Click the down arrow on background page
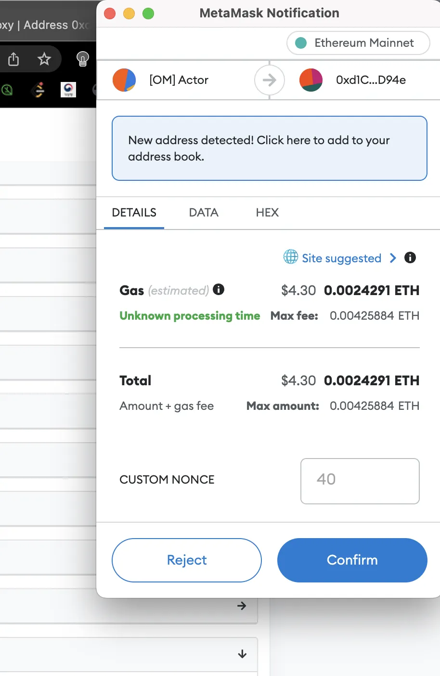 242,654
